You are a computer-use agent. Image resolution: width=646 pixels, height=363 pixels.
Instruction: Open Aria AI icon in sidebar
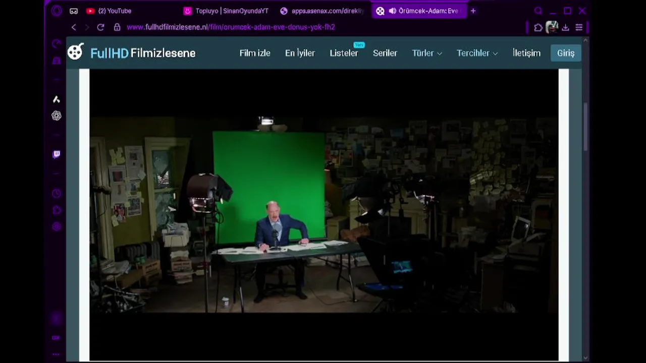pos(57,99)
